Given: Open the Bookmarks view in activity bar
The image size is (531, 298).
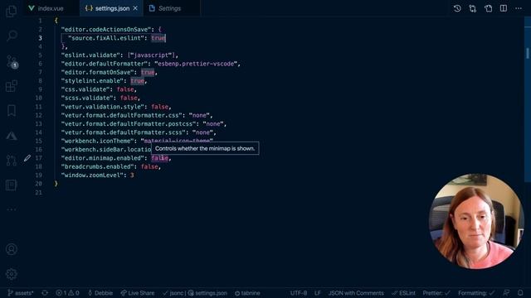Looking at the screenshot, I should point(12,110).
